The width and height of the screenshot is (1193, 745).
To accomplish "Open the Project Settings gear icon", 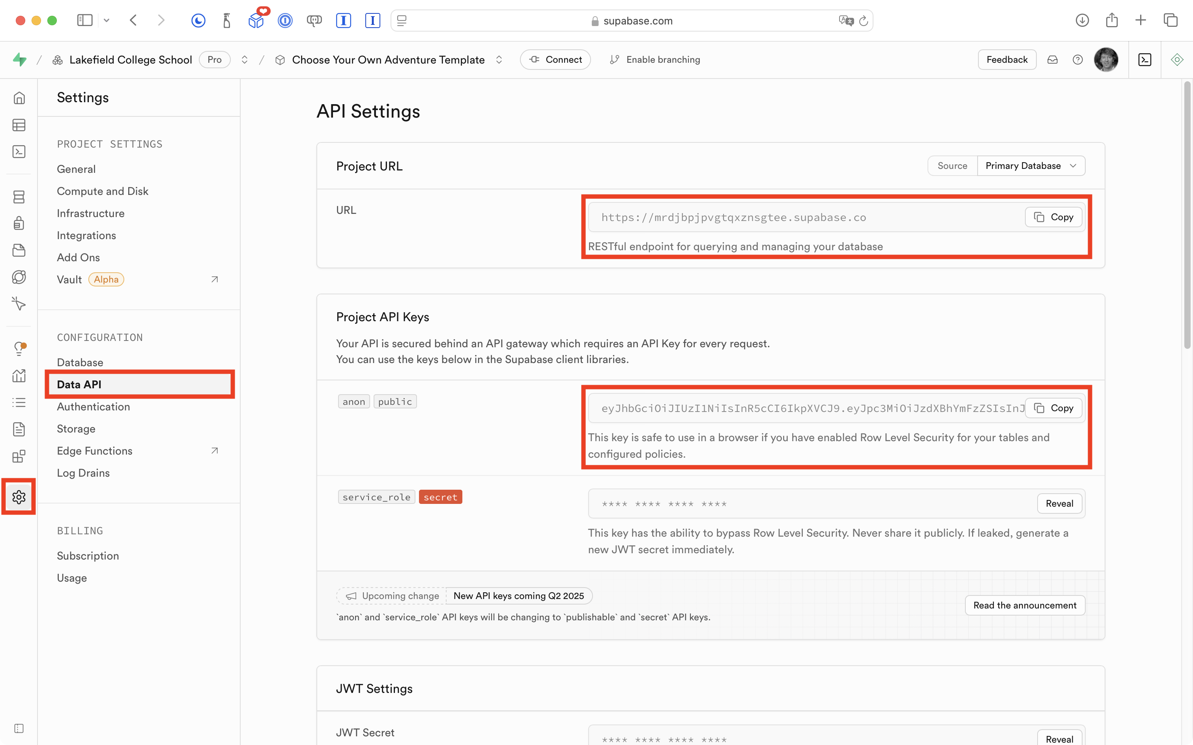I will [19, 497].
